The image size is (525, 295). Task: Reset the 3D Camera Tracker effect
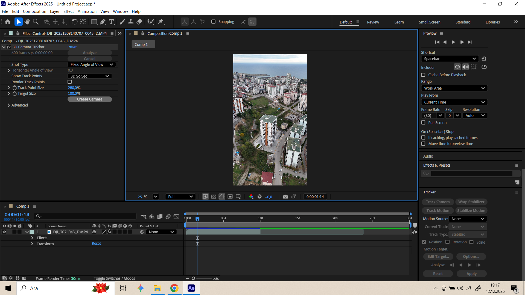(72, 47)
